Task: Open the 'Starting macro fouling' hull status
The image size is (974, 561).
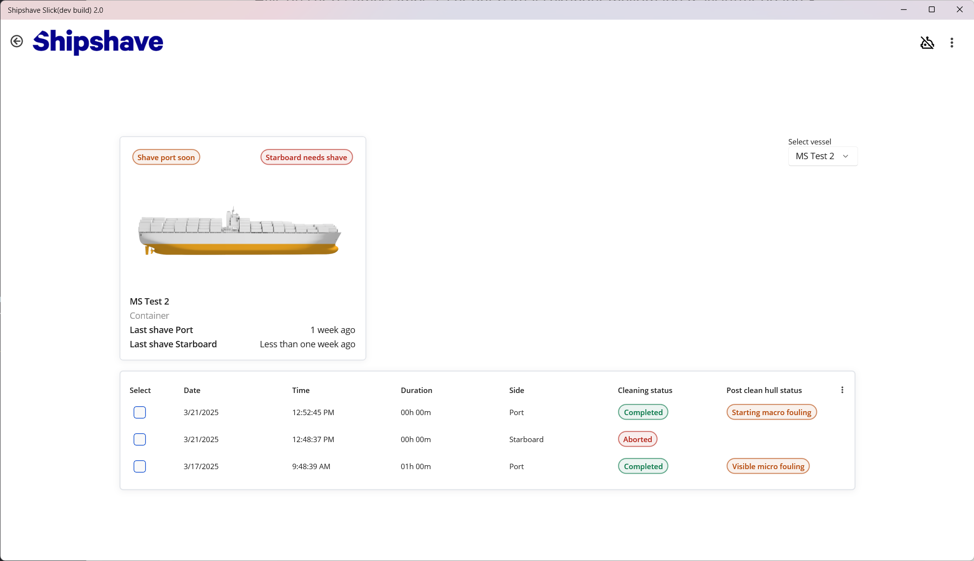Action: 771,412
